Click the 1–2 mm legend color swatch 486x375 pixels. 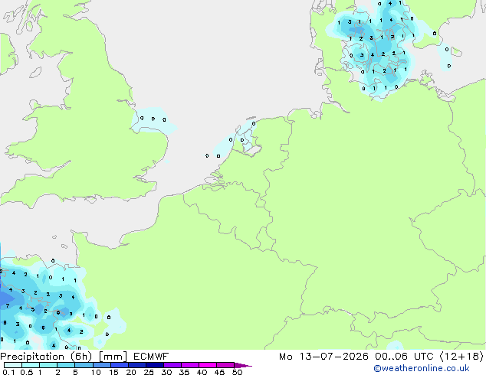click(48, 365)
